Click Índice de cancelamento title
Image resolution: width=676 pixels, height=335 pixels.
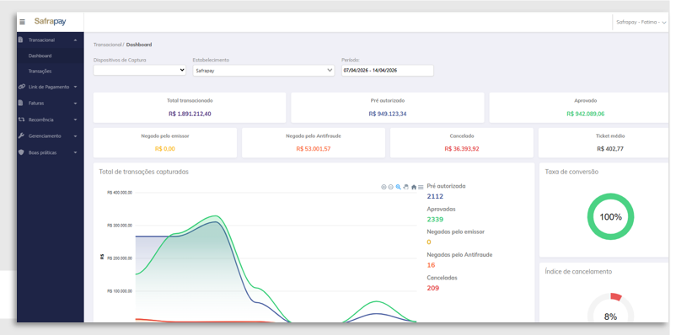[578, 272]
